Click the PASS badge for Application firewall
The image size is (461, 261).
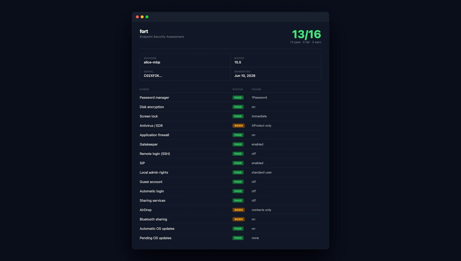[238, 135]
